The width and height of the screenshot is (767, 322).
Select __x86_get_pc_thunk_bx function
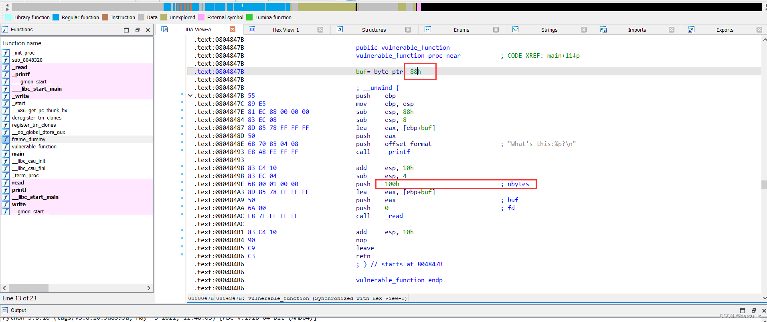[x=39, y=111]
